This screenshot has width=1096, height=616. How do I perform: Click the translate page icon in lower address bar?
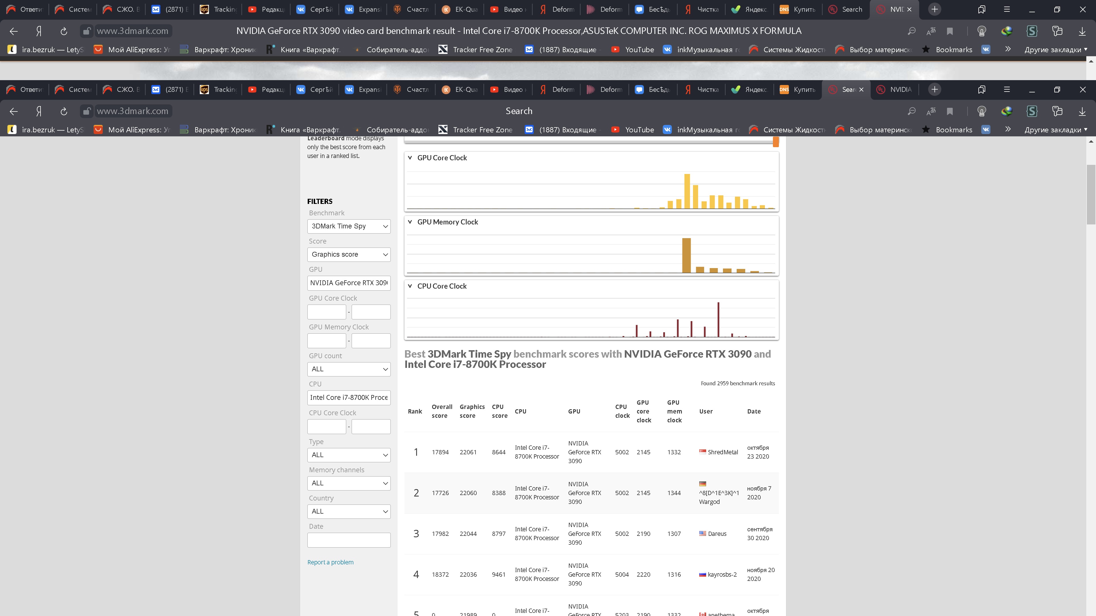tap(931, 112)
